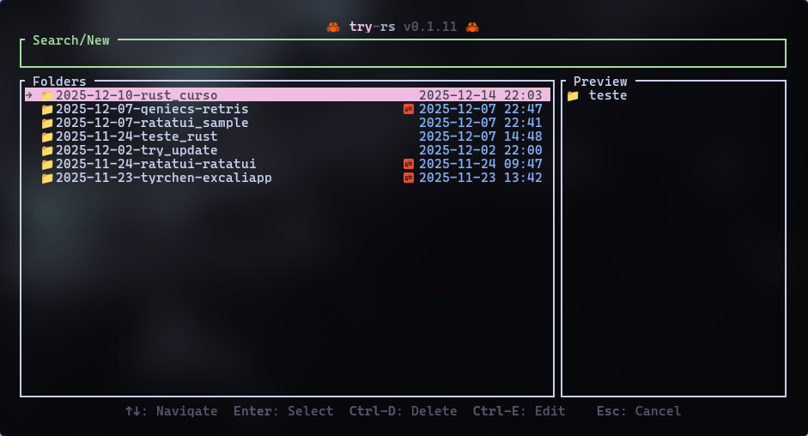Select the 2025-11-24-ratatui-ratatui folder name
Viewport: 808px width, 436px height.
[x=155, y=164]
